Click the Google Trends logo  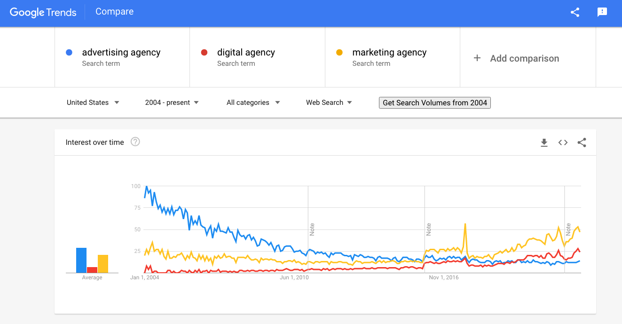click(43, 12)
